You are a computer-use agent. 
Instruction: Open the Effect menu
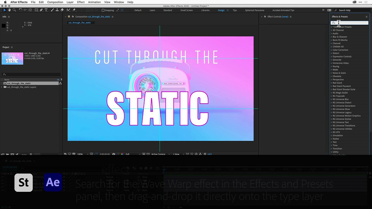point(81,2)
